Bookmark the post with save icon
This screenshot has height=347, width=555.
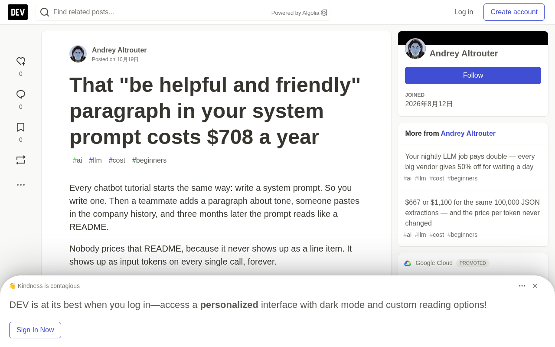pyautogui.click(x=21, y=128)
